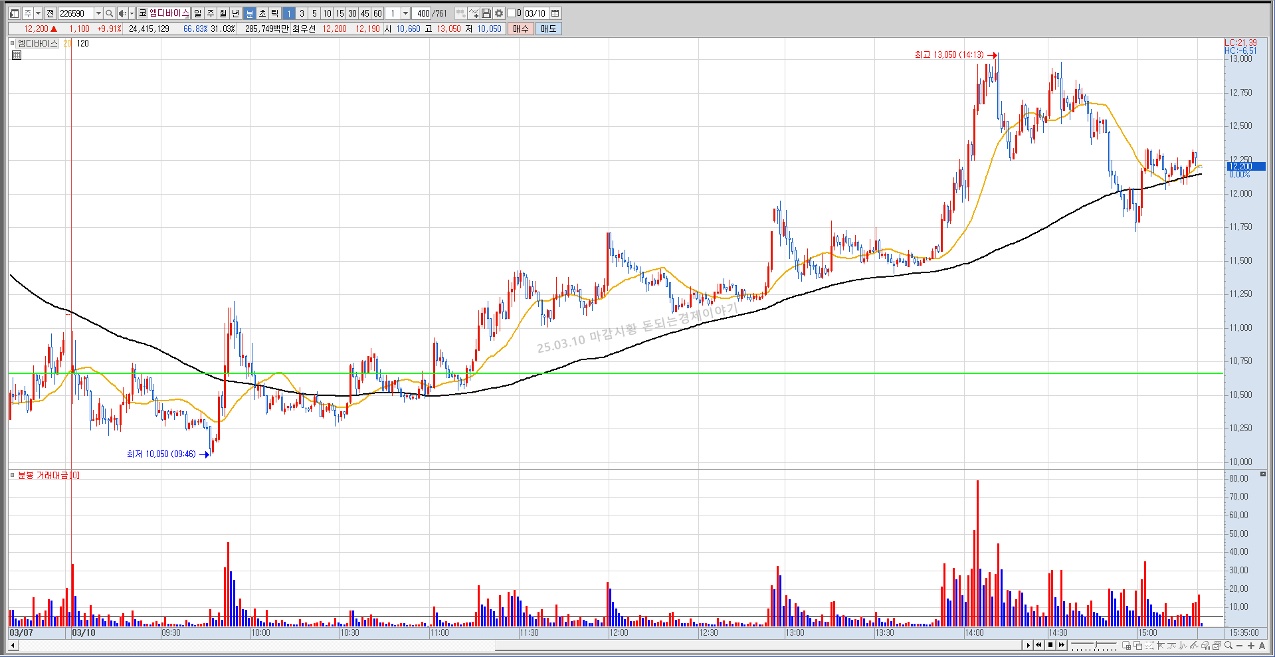
Task: Save chart with the floppy disk icon
Action: pos(486,13)
